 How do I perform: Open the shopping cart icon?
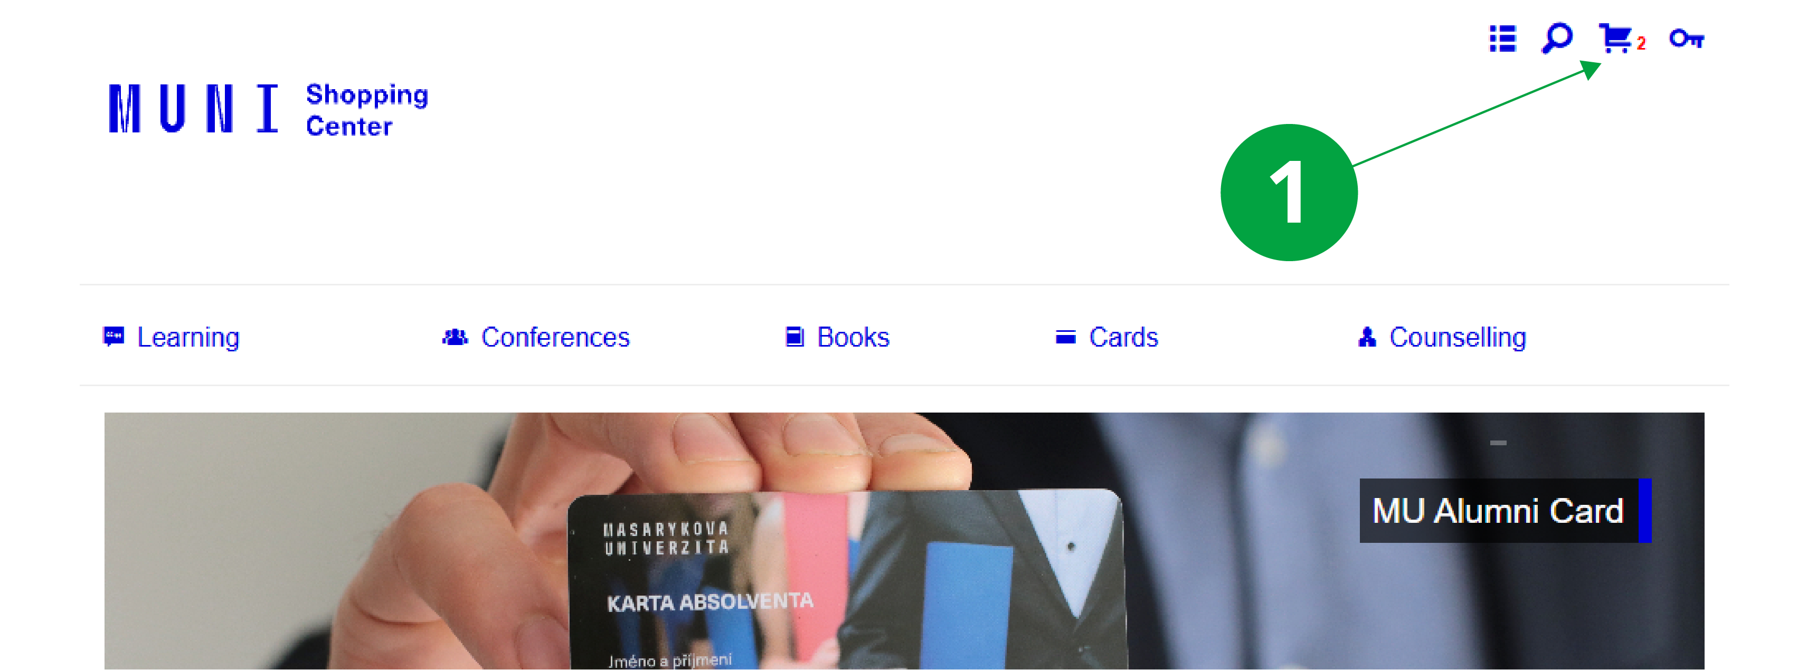click(1615, 38)
